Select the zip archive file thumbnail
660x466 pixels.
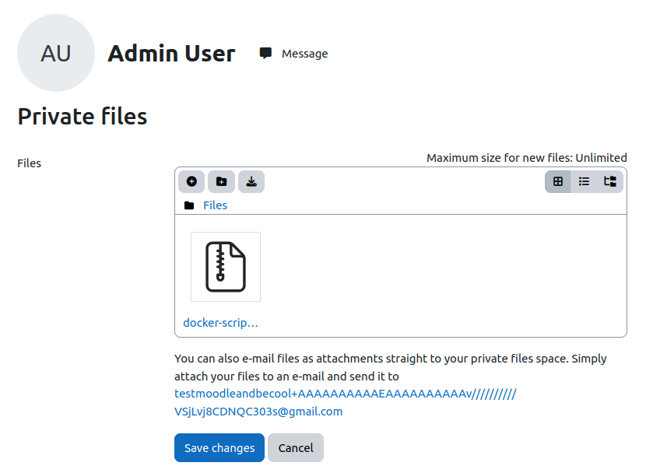[x=226, y=267]
